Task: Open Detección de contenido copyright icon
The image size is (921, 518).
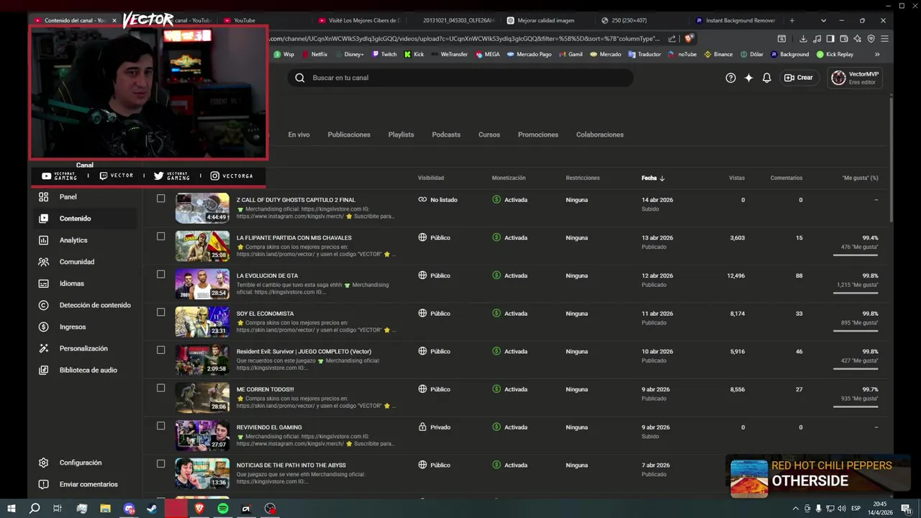Action: coord(44,305)
